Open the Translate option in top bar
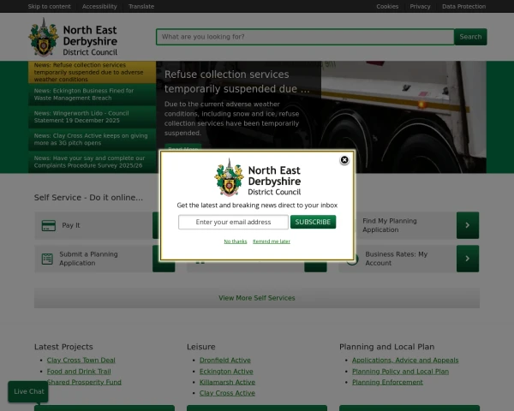Image resolution: width=514 pixels, height=411 pixels. (141, 6)
